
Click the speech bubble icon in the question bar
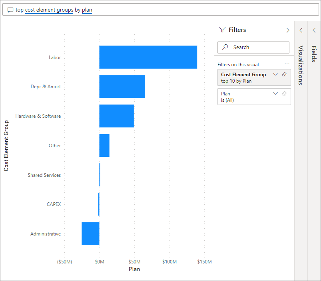[x=10, y=9]
